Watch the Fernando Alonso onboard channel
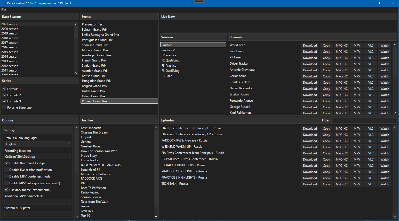The height and width of the screenshot is (221, 399). [385, 101]
